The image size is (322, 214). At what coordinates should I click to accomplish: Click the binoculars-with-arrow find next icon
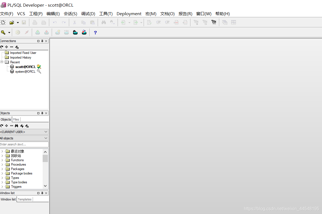coord(112,22)
